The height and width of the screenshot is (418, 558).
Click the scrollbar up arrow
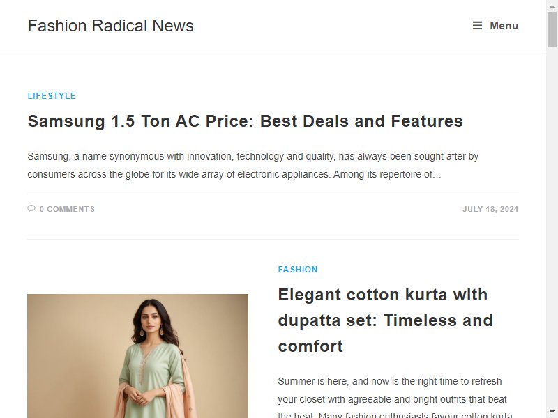[x=552, y=6]
